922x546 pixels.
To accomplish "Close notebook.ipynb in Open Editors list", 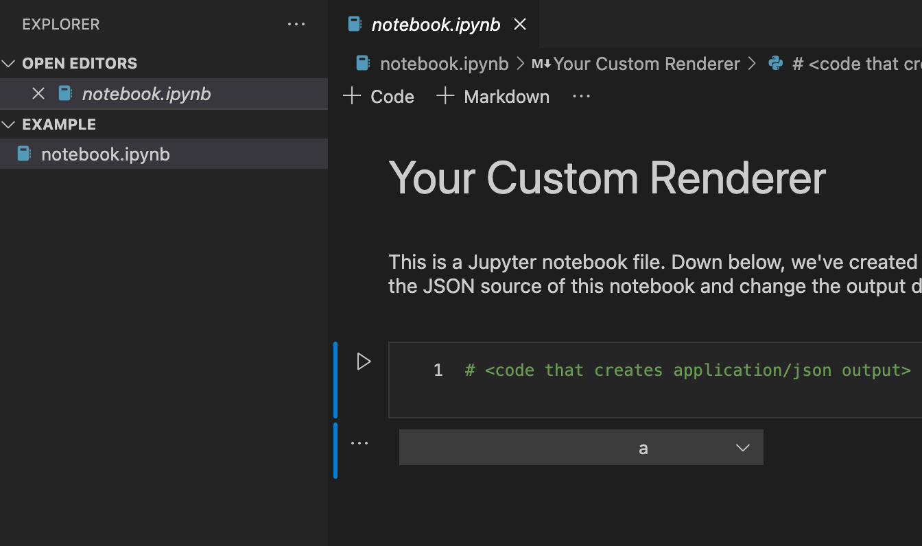I will click(38, 93).
